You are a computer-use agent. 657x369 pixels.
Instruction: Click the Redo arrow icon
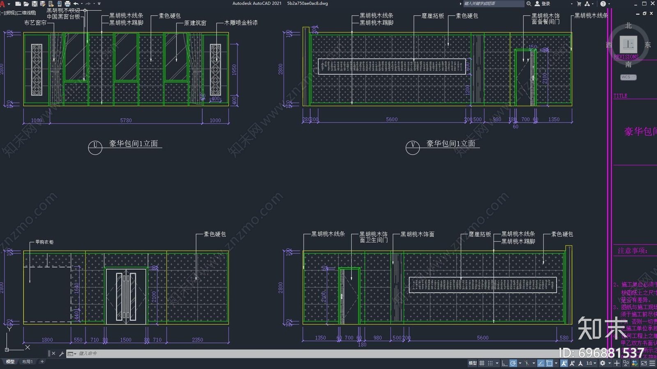(x=88, y=4)
